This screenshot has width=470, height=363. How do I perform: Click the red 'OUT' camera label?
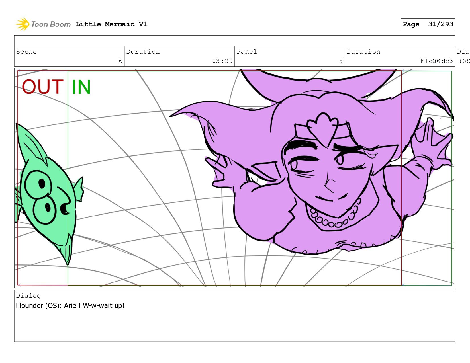pyautogui.click(x=42, y=87)
